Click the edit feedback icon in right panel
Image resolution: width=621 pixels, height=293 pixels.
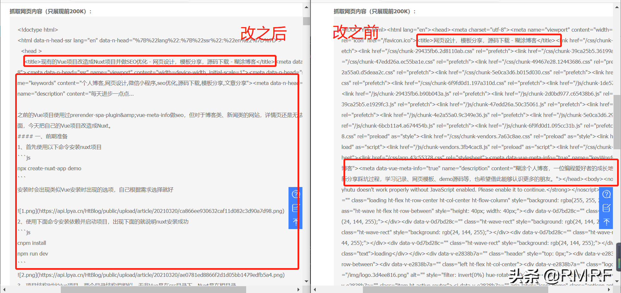pos(606,208)
